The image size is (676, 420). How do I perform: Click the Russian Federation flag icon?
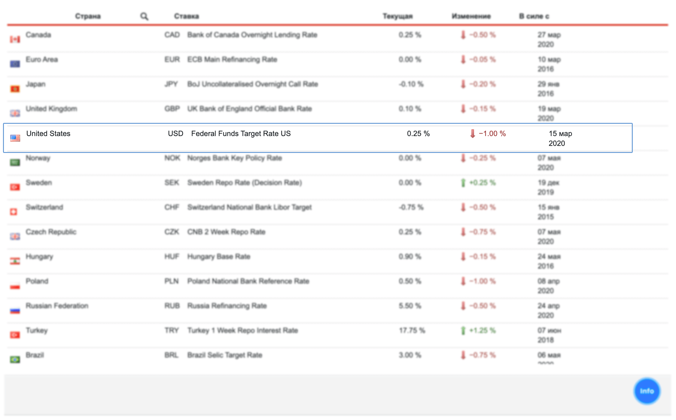[15, 311]
